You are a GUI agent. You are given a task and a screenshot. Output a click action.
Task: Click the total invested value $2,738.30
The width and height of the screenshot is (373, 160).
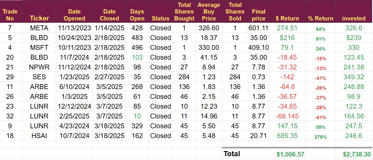click(357, 154)
